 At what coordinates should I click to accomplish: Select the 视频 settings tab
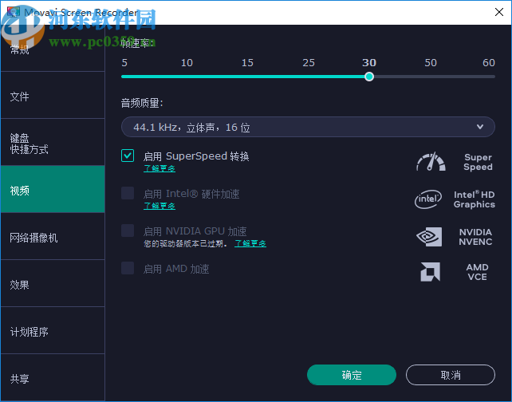pyautogui.click(x=53, y=190)
